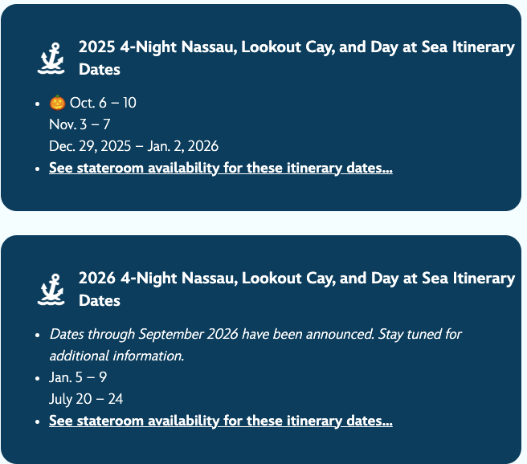
Task: Click the word Dates under the 2026 heading
Action: (x=100, y=301)
